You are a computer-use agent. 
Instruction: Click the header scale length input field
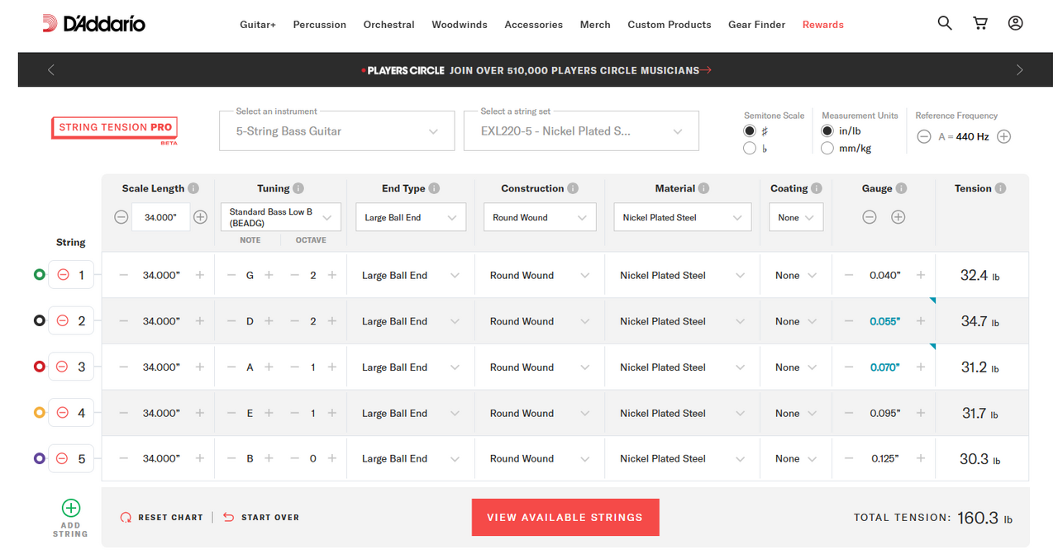point(161,217)
